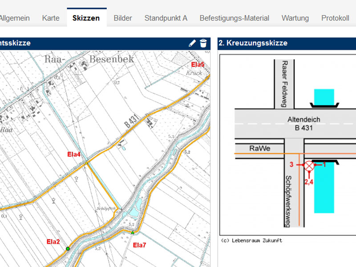356x267 pixels.
Task: Open the Karte tab
Action: coord(51,18)
